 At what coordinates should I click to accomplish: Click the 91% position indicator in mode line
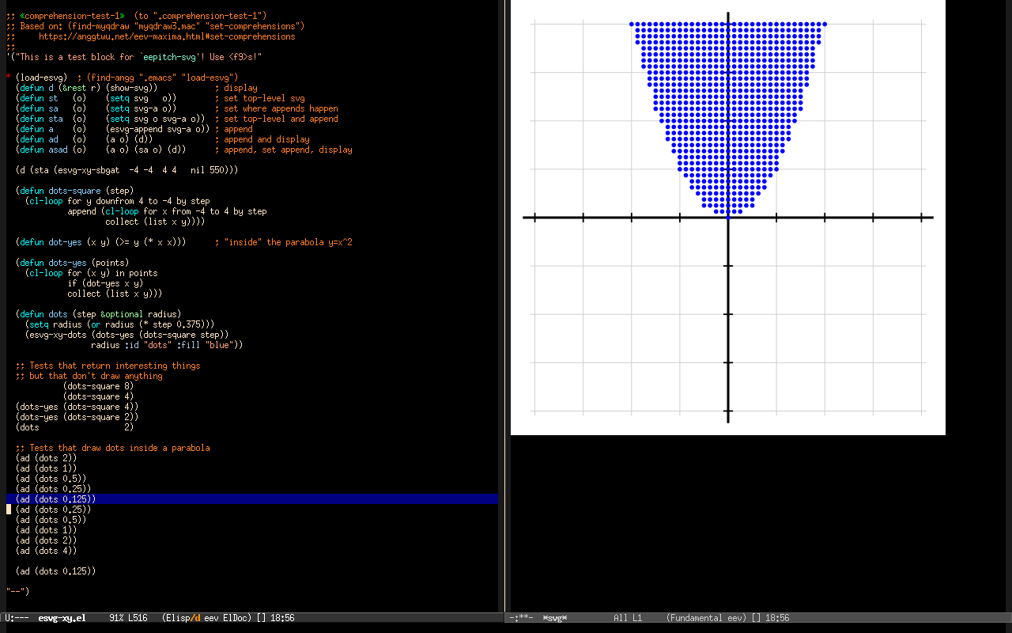tap(116, 618)
